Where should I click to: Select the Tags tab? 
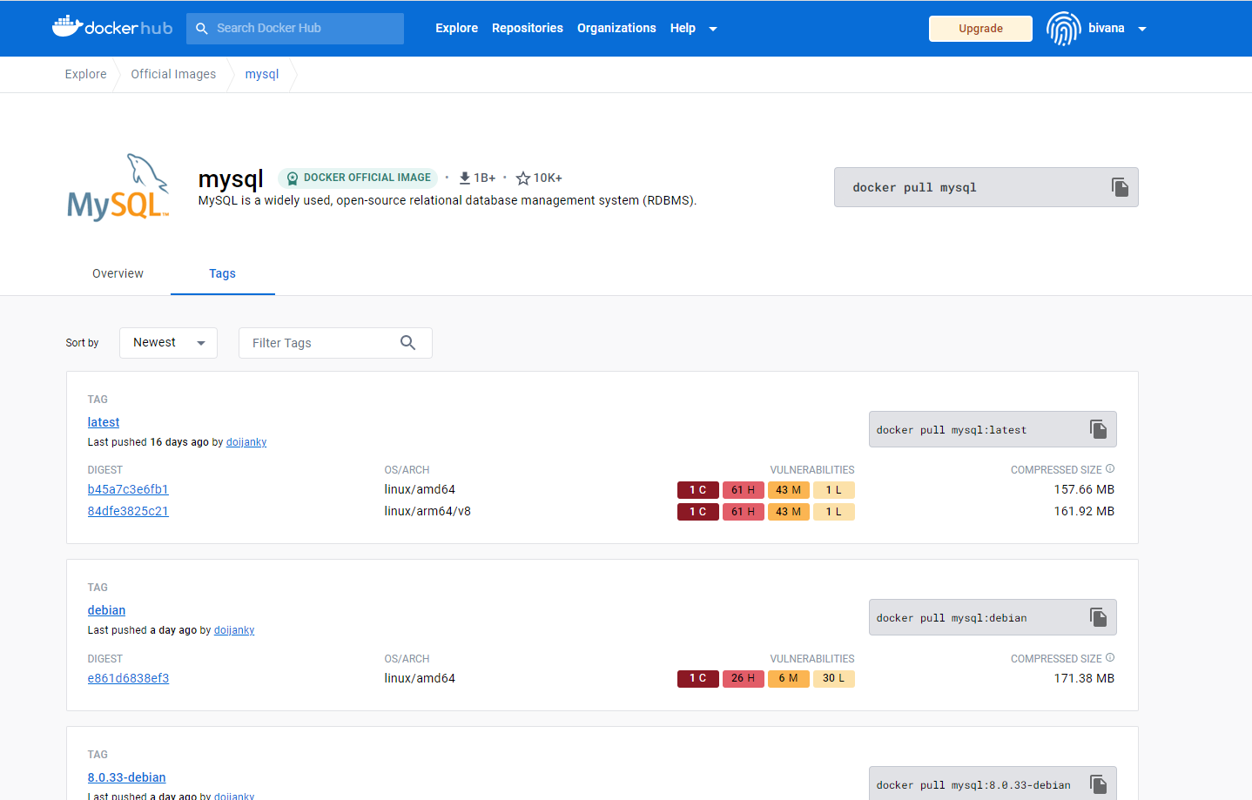coord(223,273)
